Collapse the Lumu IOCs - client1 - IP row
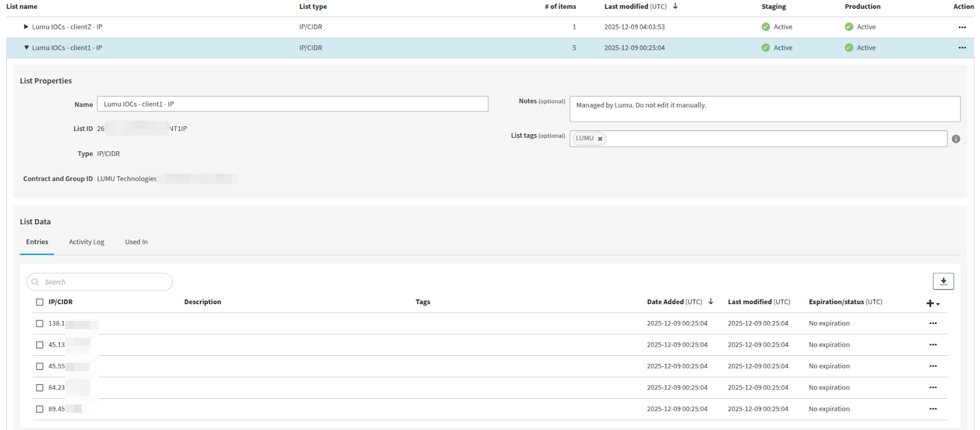The height and width of the screenshot is (430, 980). 26,48
